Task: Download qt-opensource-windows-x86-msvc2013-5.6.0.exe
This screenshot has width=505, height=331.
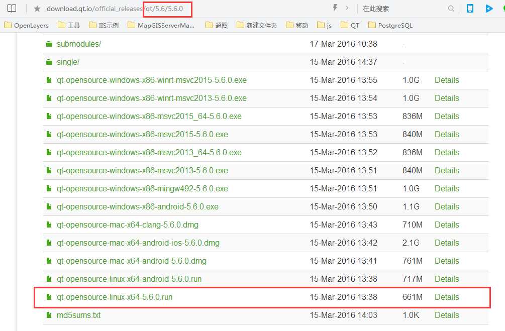Action: pos(142,170)
